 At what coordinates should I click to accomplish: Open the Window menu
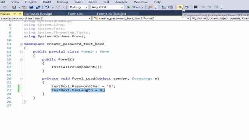pos(140,2)
